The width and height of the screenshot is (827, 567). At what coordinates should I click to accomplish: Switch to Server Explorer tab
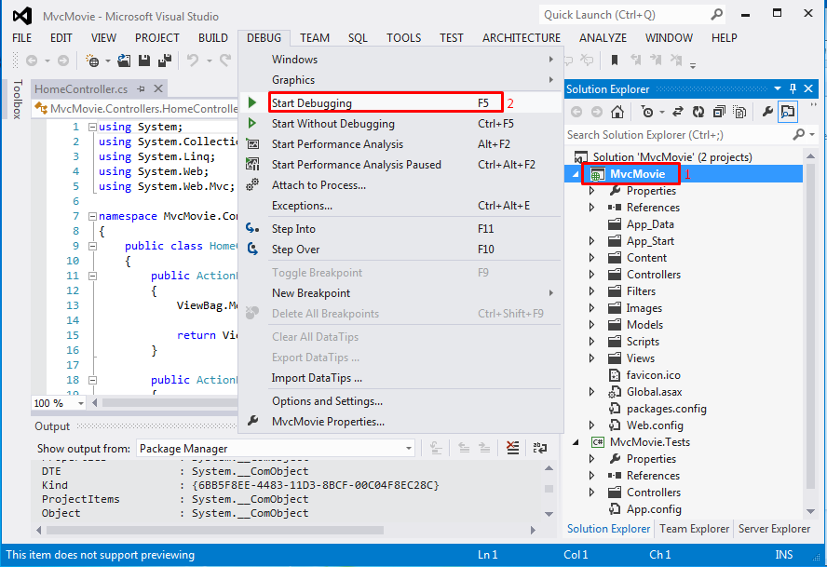click(774, 529)
